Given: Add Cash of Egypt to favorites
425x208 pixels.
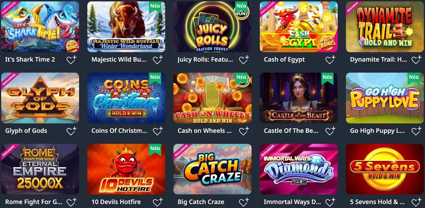Looking at the screenshot, I should pyautogui.click(x=330, y=59).
